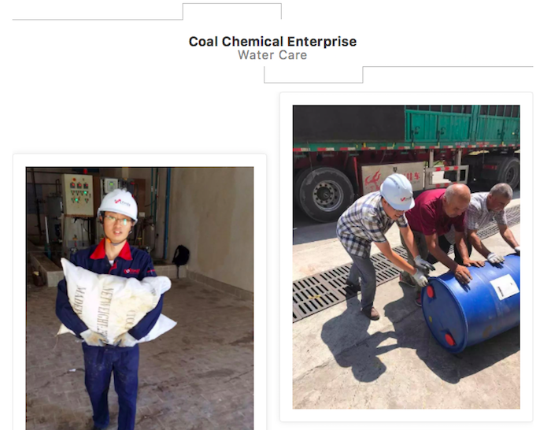The width and height of the screenshot is (551, 430).
Task: Click the white sack held by worker
Action: pyautogui.click(x=116, y=302)
